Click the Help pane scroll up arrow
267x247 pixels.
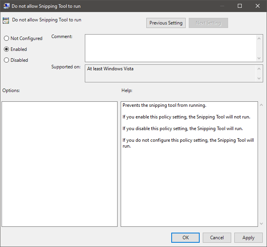pos(260,105)
